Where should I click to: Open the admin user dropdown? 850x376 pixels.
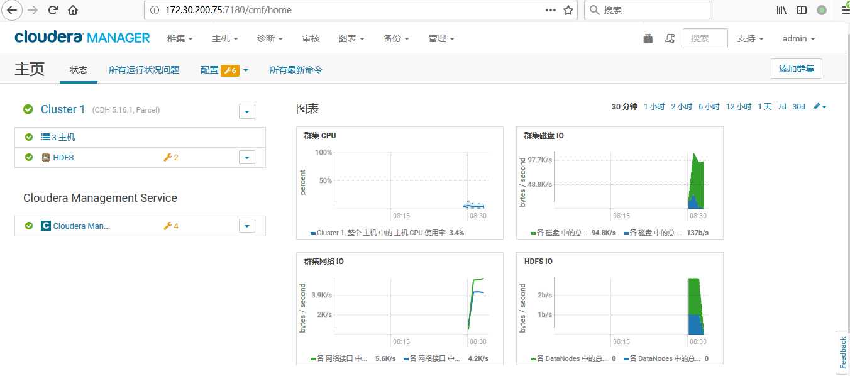(x=798, y=38)
